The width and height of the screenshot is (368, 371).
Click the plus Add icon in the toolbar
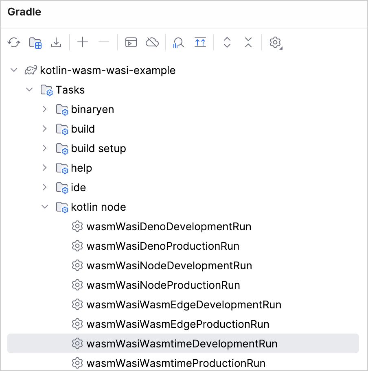[x=83, y=42]
